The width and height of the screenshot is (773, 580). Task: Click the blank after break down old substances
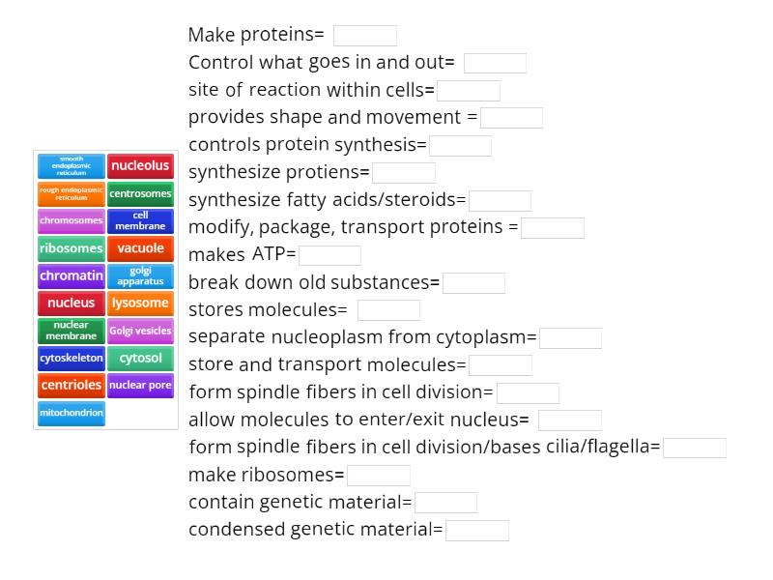[473, 283]
